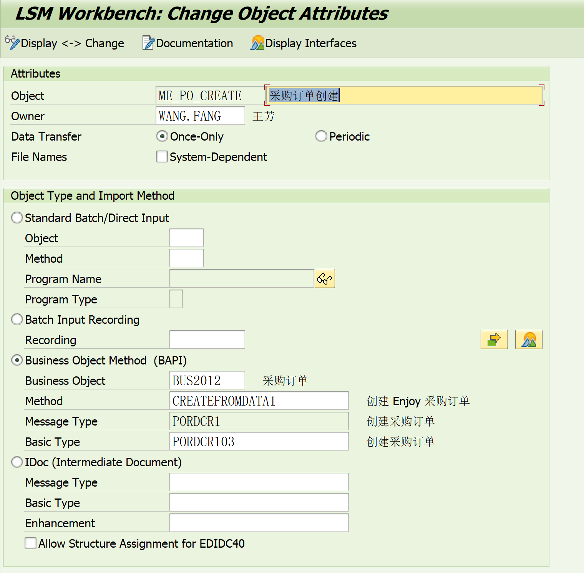584x573 pixels.
Task: Click the recordings overview arrow icon
Action: 494,339
